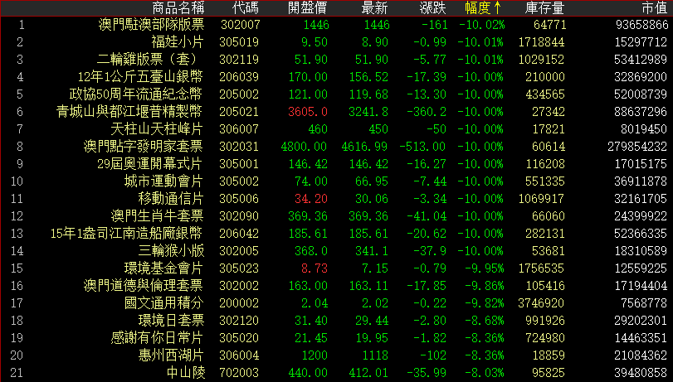Click change value -513.00

pos(422,147)
